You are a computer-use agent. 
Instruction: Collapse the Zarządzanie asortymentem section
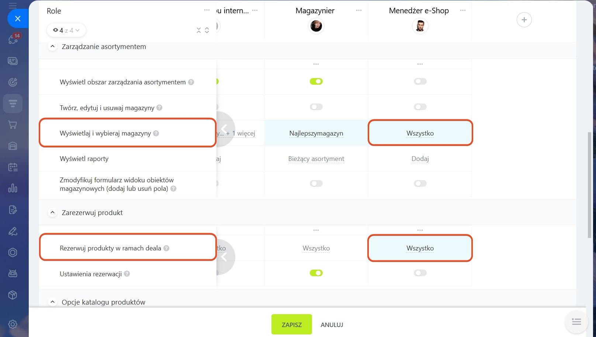(x=52, y=46)
